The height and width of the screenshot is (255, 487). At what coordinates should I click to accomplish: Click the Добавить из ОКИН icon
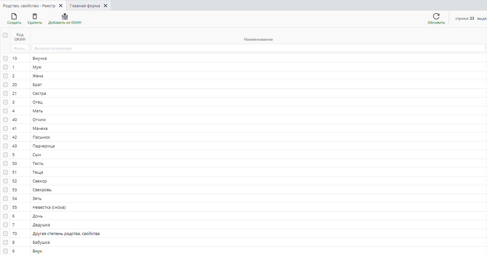click(65, 16)
